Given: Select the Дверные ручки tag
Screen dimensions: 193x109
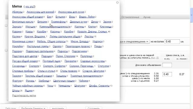Looking at the screenshot, I should coord(78,22).
